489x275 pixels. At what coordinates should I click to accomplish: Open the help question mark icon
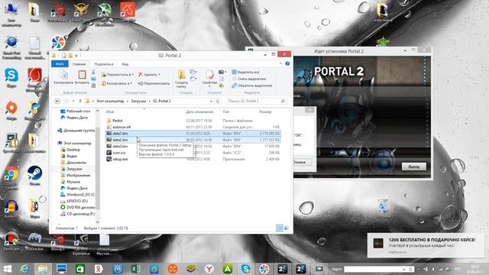[x=287, y=63]
